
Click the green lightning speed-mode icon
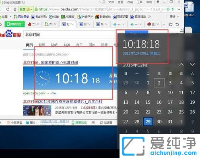(x=173, y=9)
